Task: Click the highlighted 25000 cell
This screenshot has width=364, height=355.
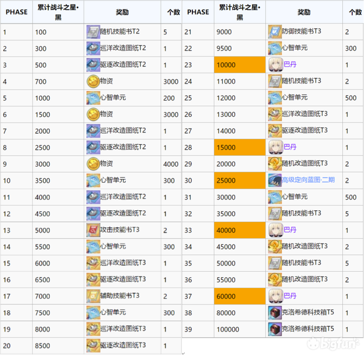Action: [240, 181]
